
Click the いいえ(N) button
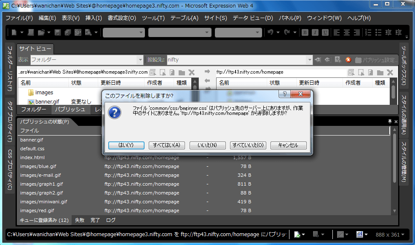click(x=207, y=145)
